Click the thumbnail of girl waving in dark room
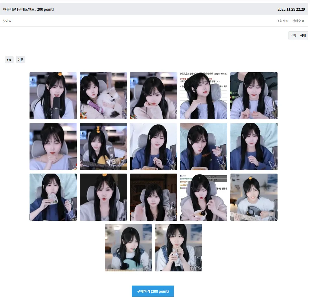The height and width of the screenshot is (305, 310). pyautogui.click(x=154, y=197)
